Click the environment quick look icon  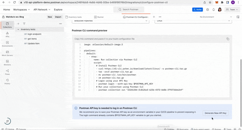[x=238, y=17]
